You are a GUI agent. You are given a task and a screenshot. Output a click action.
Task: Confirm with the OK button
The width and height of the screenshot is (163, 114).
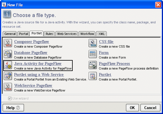(132, 108)
